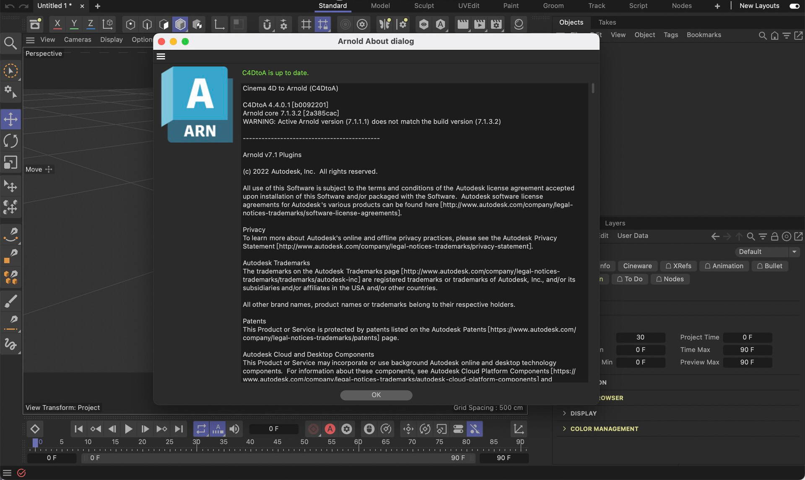
Task: Open the Takes tab
Action: (x=607, y=22)
